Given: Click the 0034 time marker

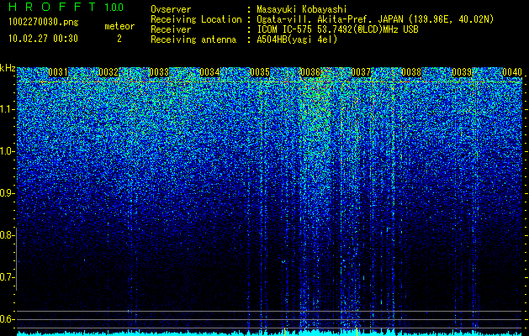Looking at the screenshot, I should click(209, 72).
